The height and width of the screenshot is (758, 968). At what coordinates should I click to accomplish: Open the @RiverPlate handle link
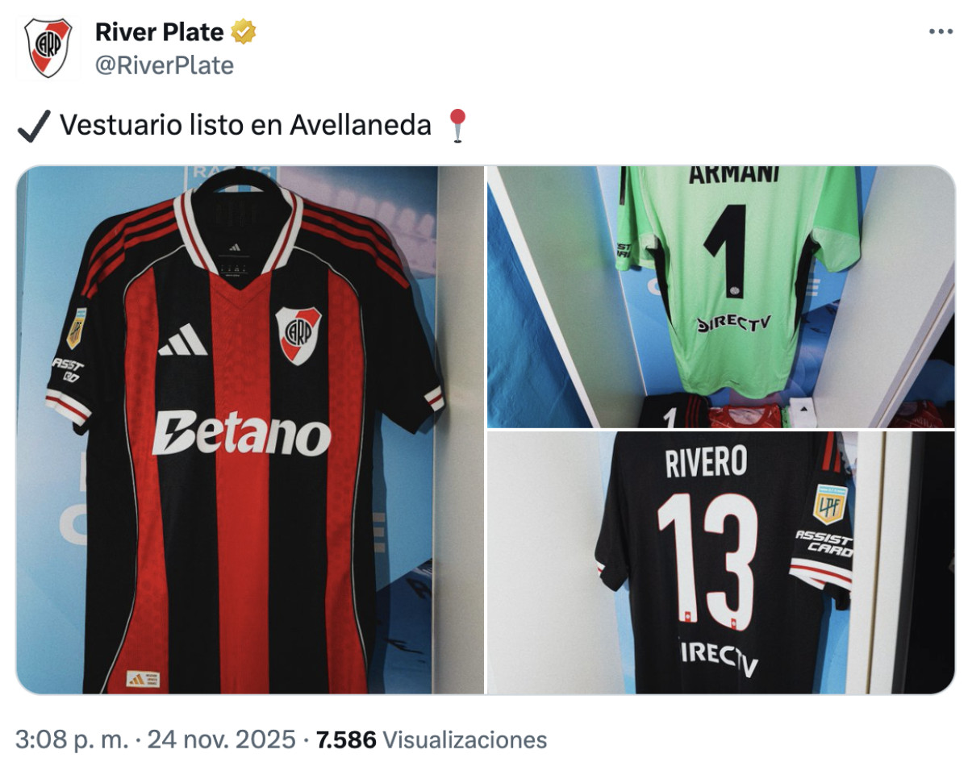(x=165, y=65)
